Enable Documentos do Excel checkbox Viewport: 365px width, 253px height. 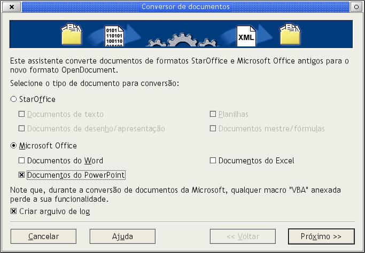pyautogui.click(x=213, y=161)
